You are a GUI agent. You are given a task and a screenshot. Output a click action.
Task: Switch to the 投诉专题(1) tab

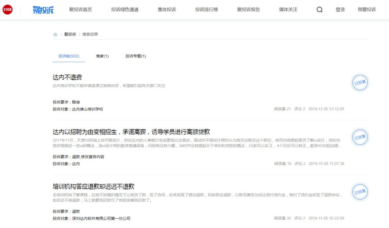pos(135,56)
